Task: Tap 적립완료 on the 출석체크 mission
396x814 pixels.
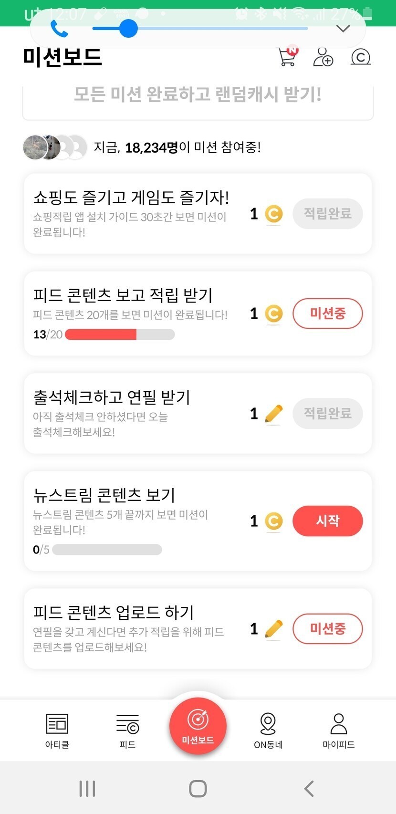Action: [327, 413]
